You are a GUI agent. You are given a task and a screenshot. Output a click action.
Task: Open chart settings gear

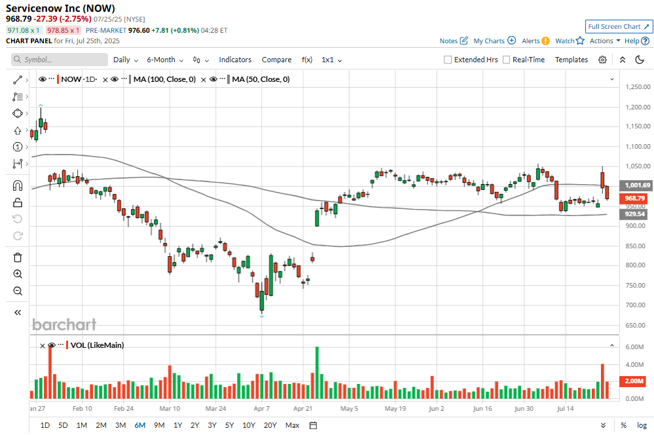(x=602, y=60)
